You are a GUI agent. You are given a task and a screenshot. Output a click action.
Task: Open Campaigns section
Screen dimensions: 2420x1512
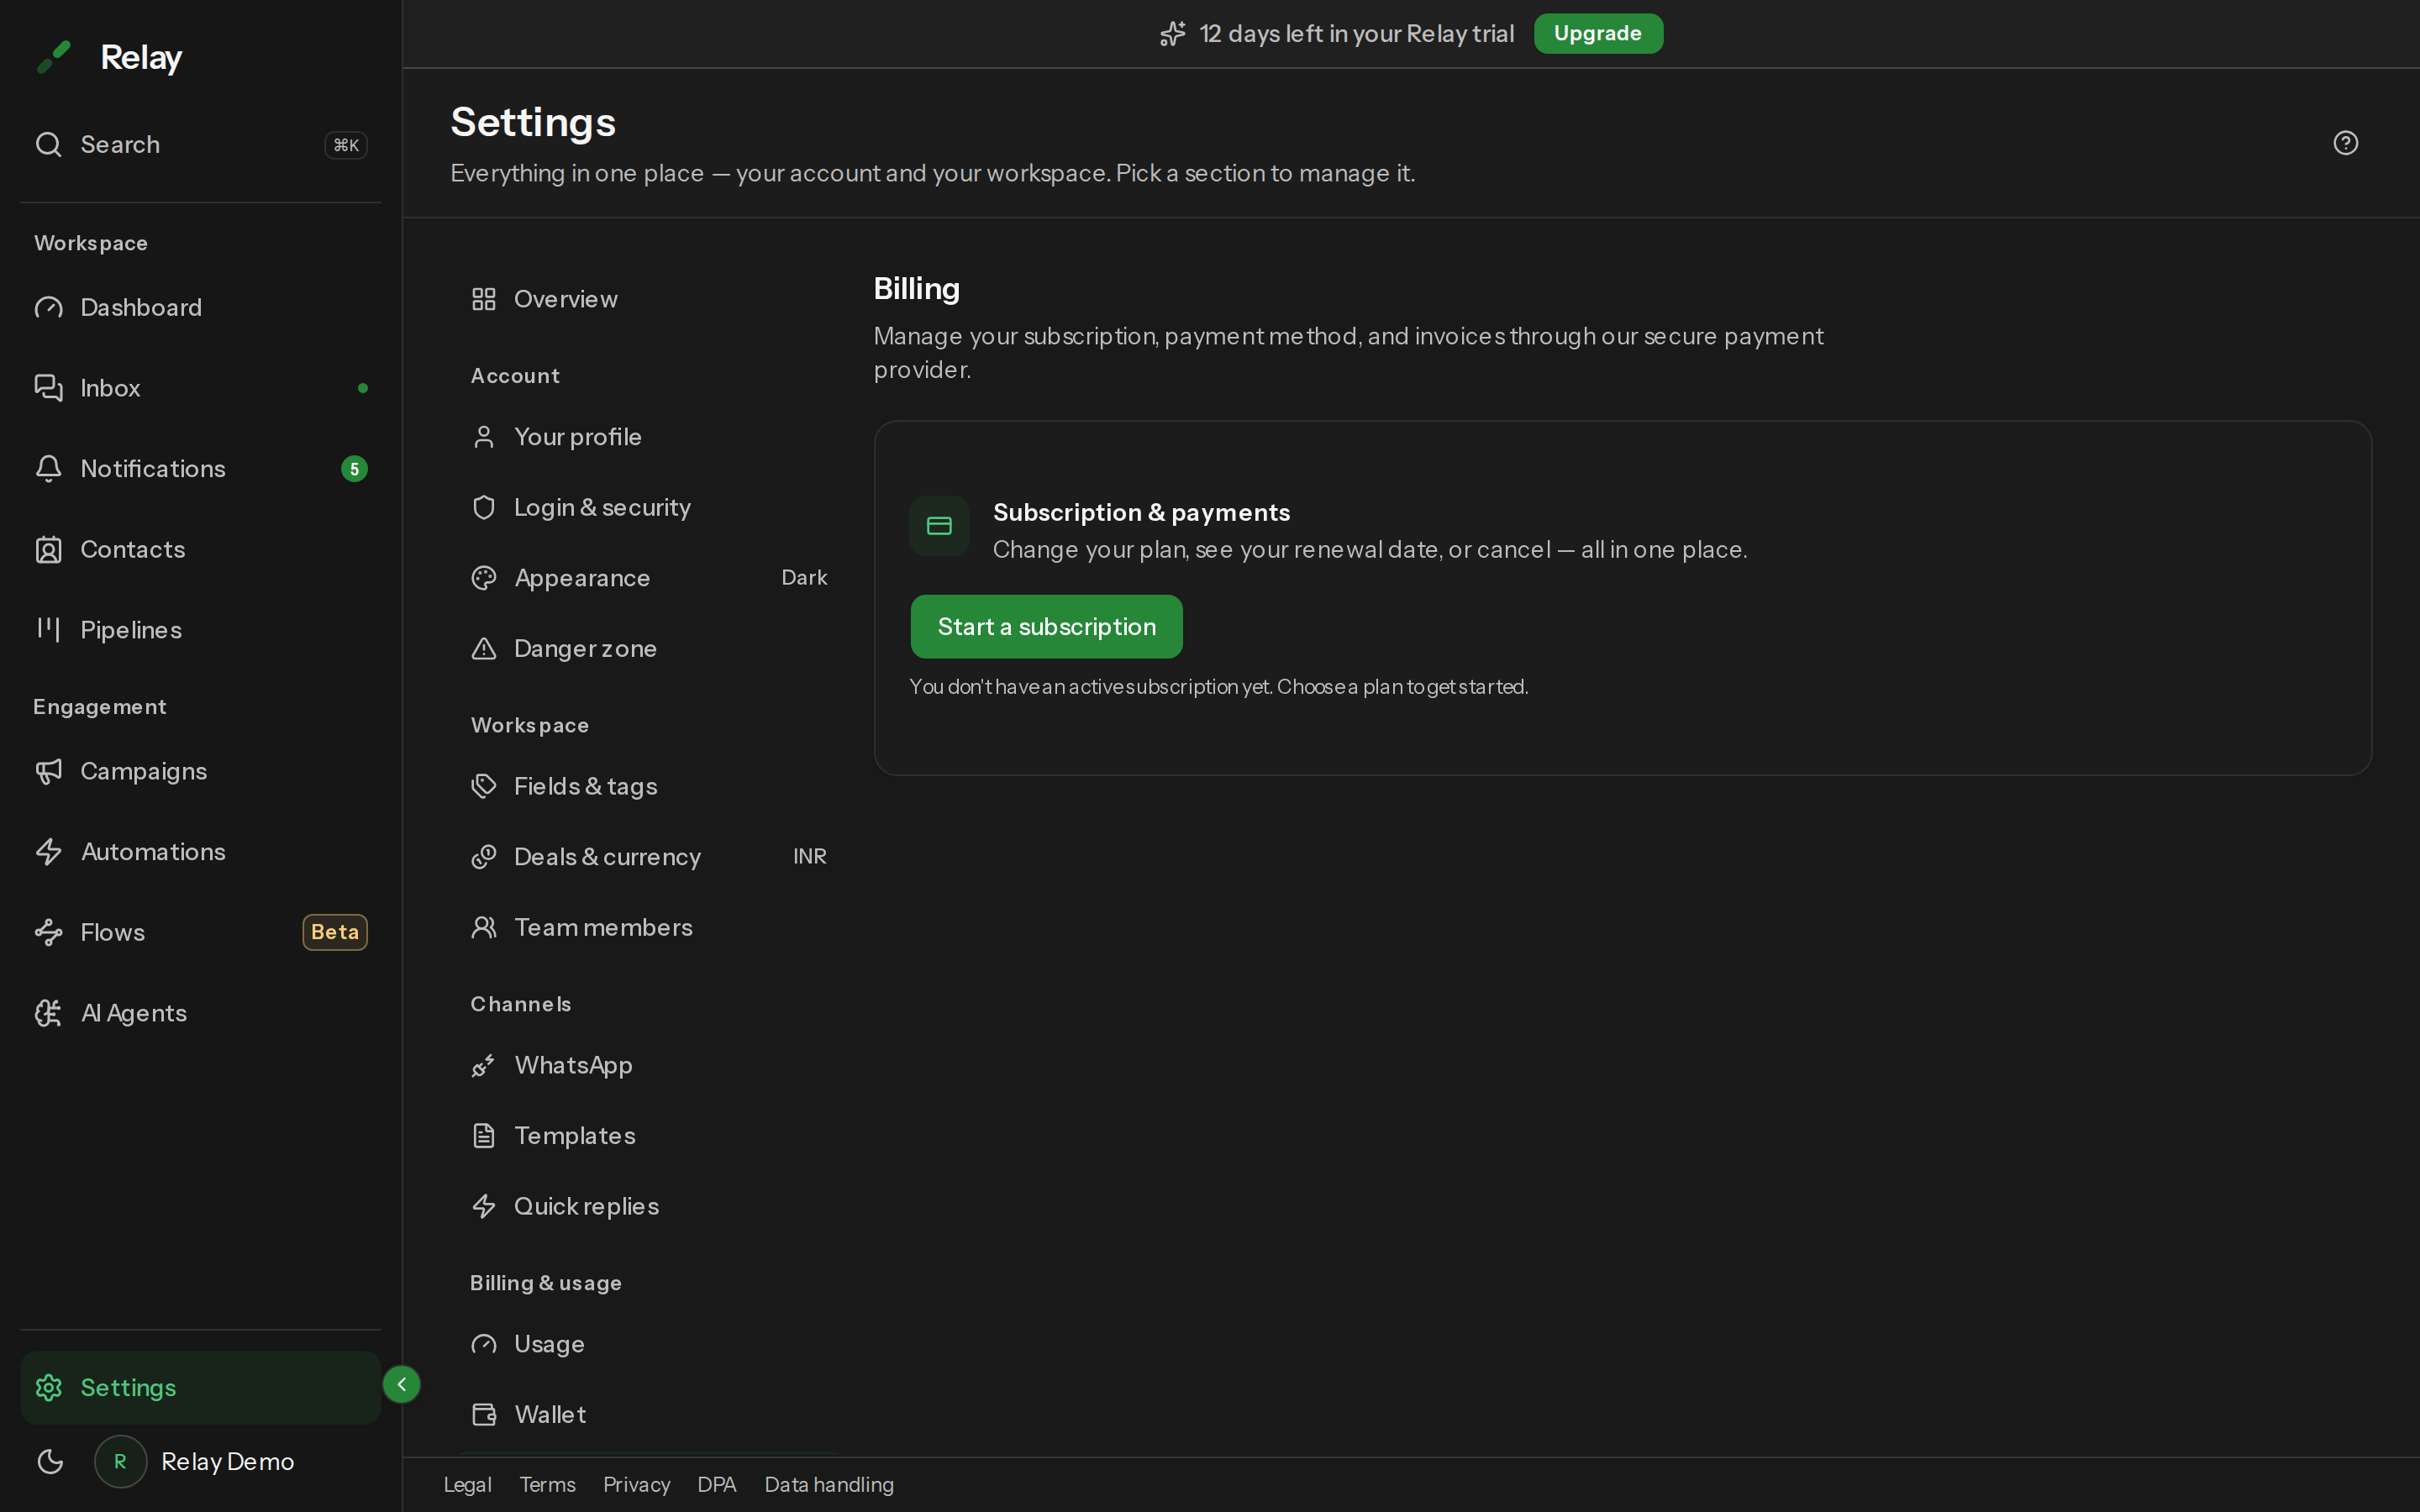point(200,771)
